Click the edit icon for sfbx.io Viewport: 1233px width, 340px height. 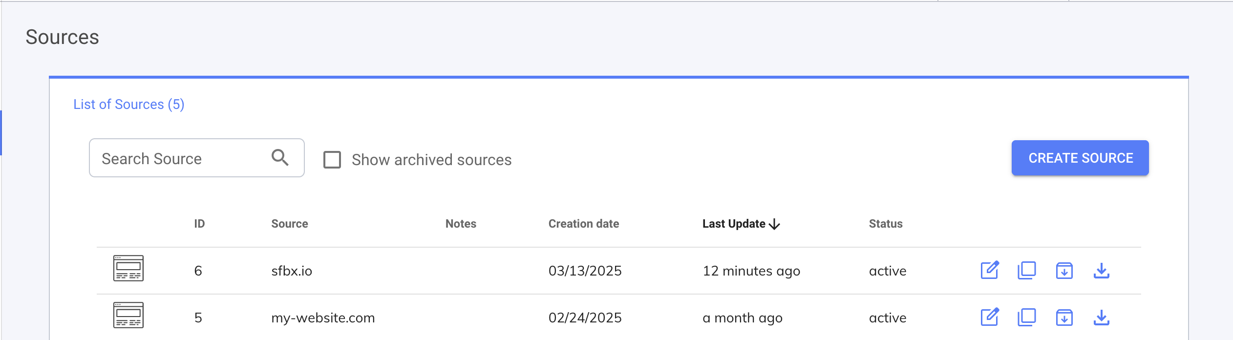click(990, 270)
